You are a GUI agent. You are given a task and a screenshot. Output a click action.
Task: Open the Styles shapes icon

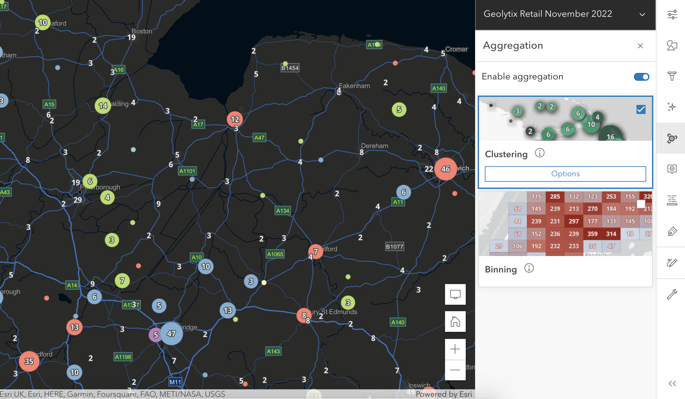tap(672, 46)
